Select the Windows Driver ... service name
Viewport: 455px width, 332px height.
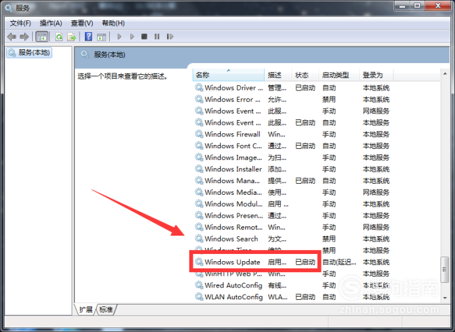[233, 88]
